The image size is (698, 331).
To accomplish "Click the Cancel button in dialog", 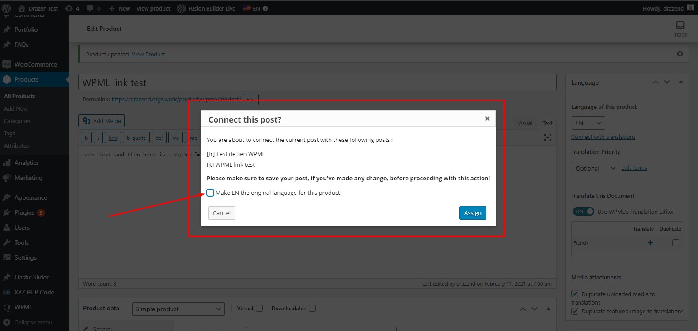I will 222,213.
